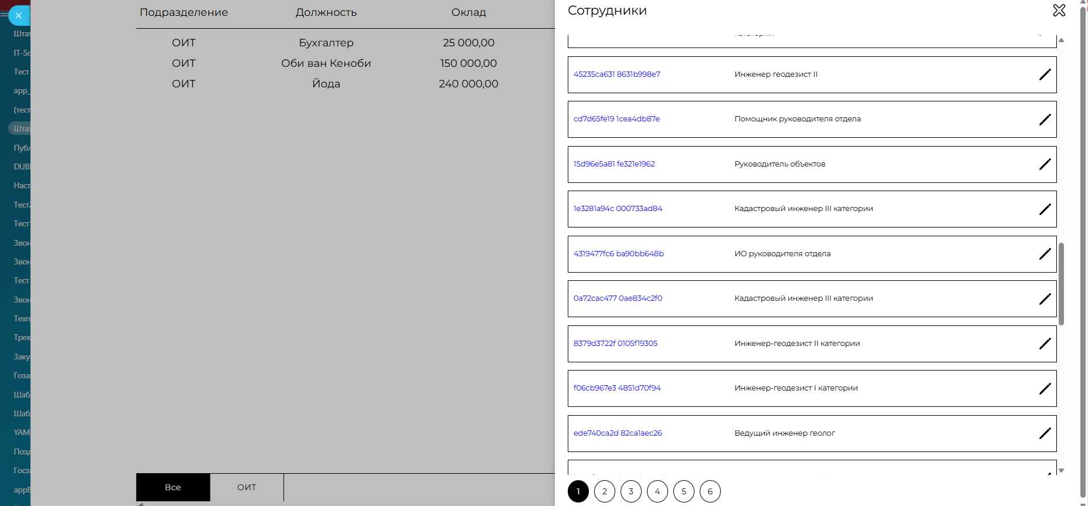Open employee link 45235ca631 8631b998e7
Image resolution: width=1088 pixels, height=506 pixels.
616,74
